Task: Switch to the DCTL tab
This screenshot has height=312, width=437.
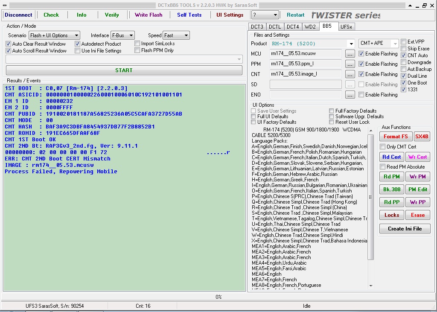Action: point(275,27)
